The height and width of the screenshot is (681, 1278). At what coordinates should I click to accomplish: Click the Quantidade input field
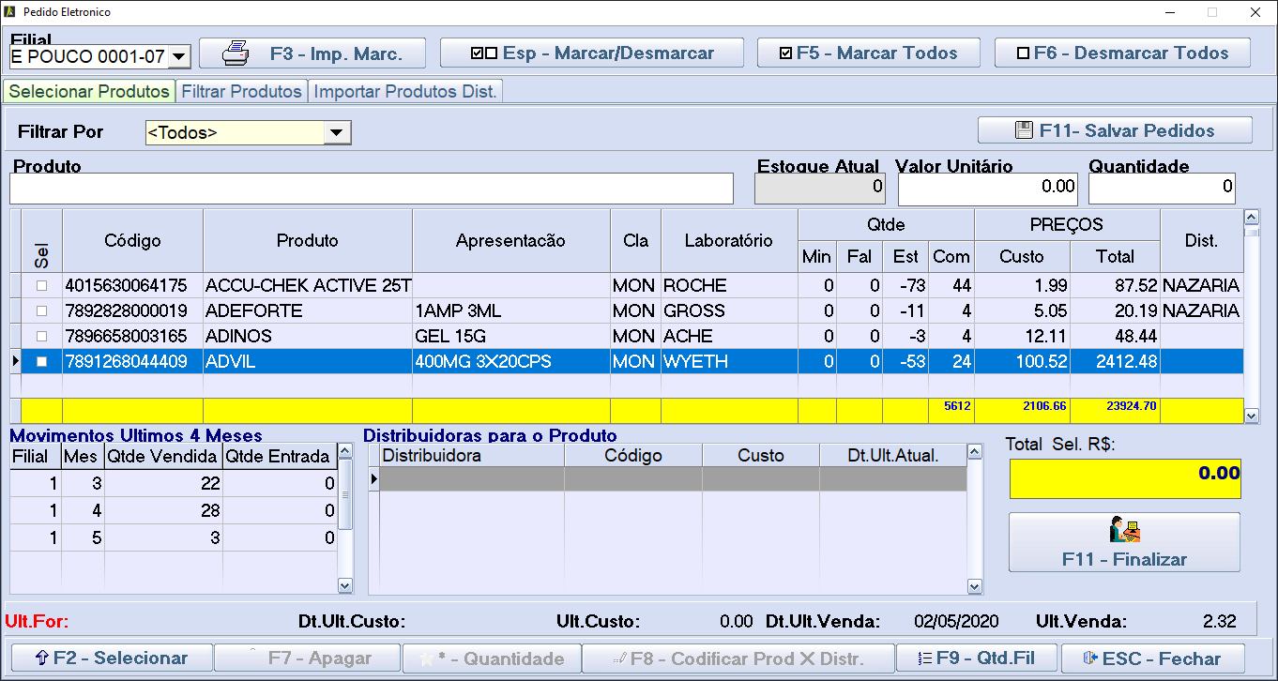pyautogui.click(x=1162, y=189)
